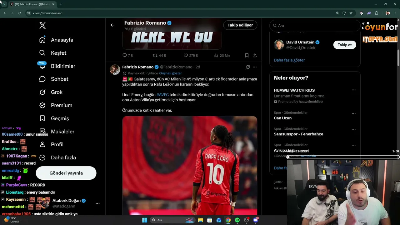
Task: Open the Chrome profile avatar
Action: tap(388, 13)
